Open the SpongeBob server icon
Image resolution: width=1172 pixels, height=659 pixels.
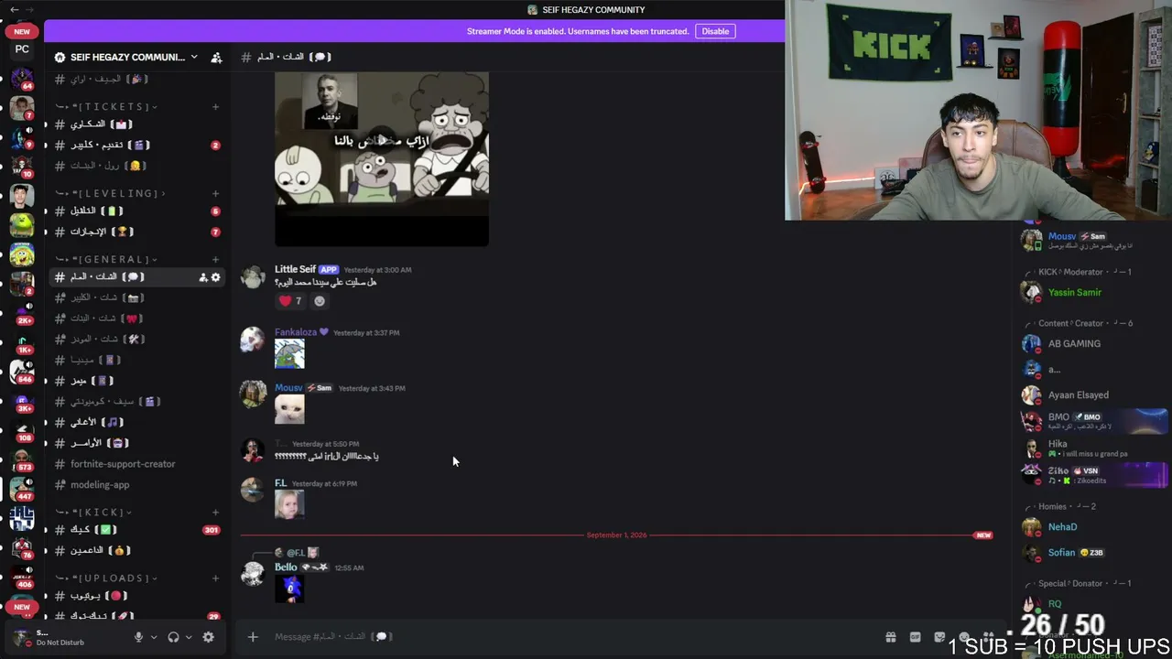pyautogui.click(x=22, y=254)
